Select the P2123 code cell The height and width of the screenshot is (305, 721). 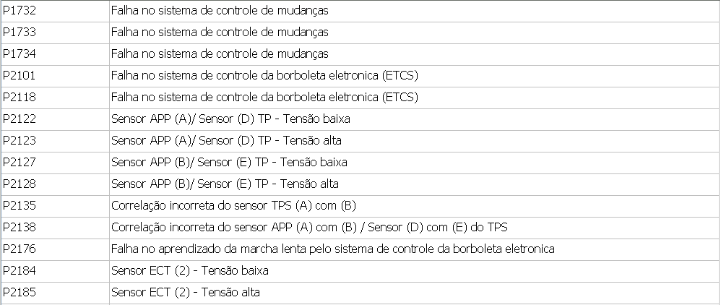coord(20,141)
